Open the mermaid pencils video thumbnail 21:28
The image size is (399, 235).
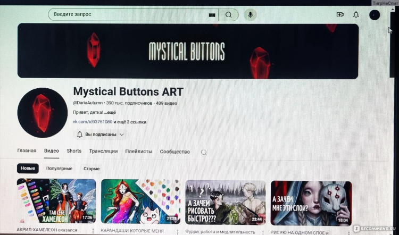(141, 202)
